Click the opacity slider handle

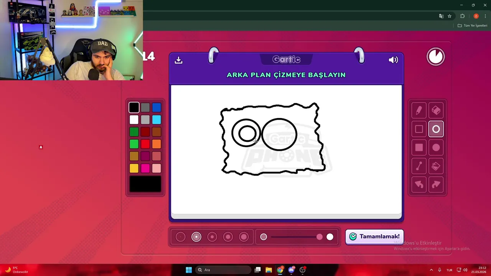[x=320, y=237]
